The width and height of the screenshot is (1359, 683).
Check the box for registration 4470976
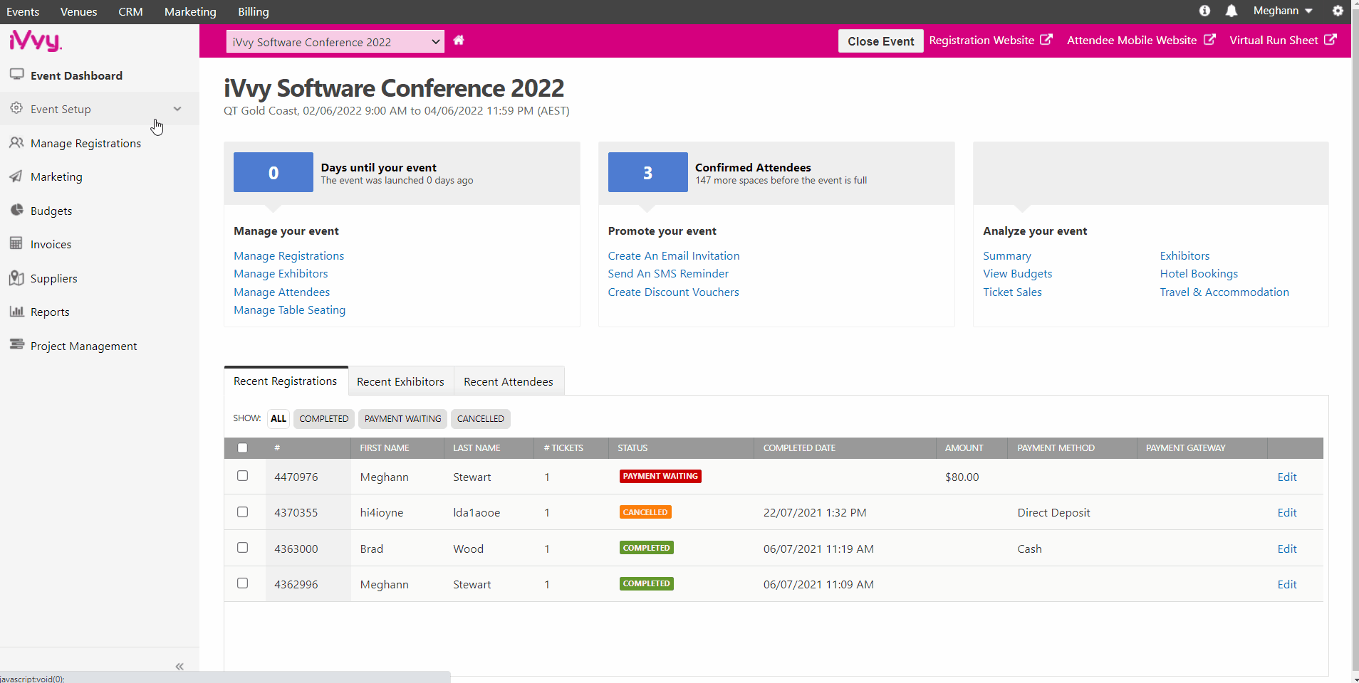pyautogui.click(x=243, y=476)
